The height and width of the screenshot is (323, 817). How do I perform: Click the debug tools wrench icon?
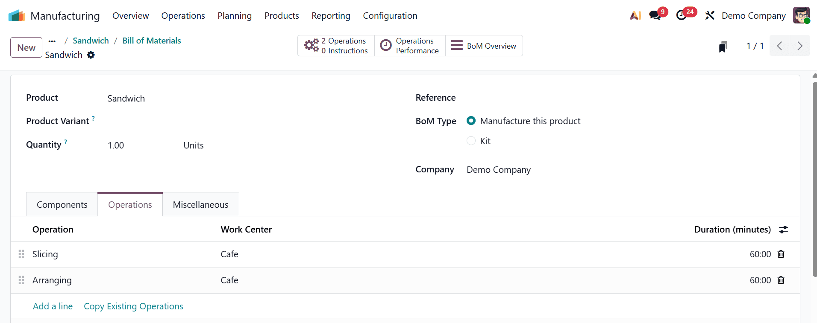[x=710, y=16]
